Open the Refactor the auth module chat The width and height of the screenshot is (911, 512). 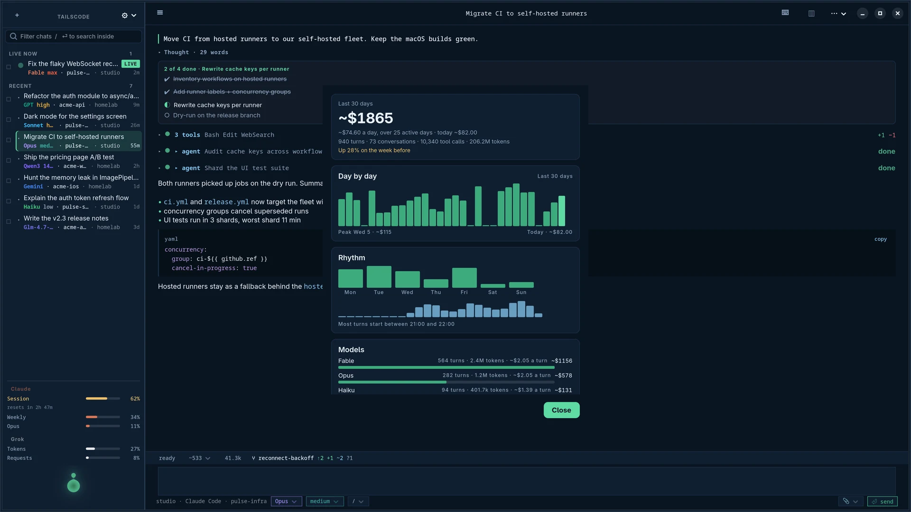point(79,100)
